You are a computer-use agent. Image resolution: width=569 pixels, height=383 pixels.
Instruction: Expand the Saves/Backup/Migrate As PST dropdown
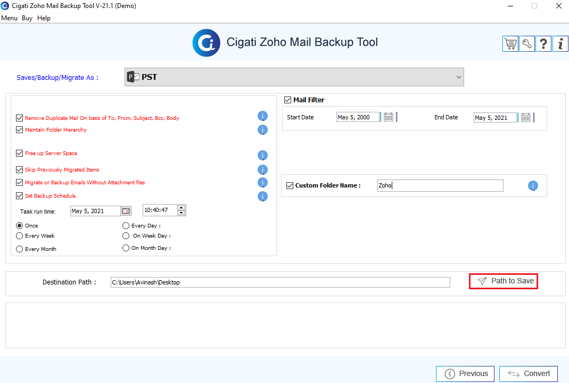294,77
